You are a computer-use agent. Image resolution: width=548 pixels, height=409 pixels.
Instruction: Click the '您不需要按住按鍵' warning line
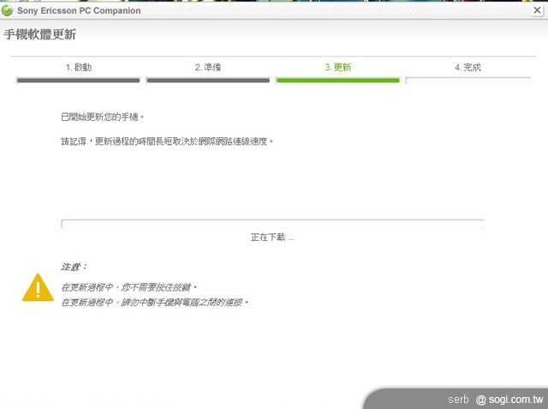tap(129, 287)
